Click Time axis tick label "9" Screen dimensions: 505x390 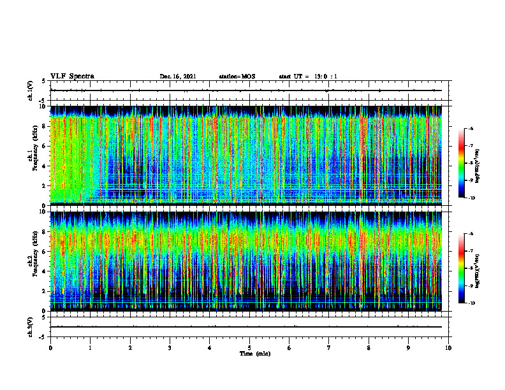408,348
